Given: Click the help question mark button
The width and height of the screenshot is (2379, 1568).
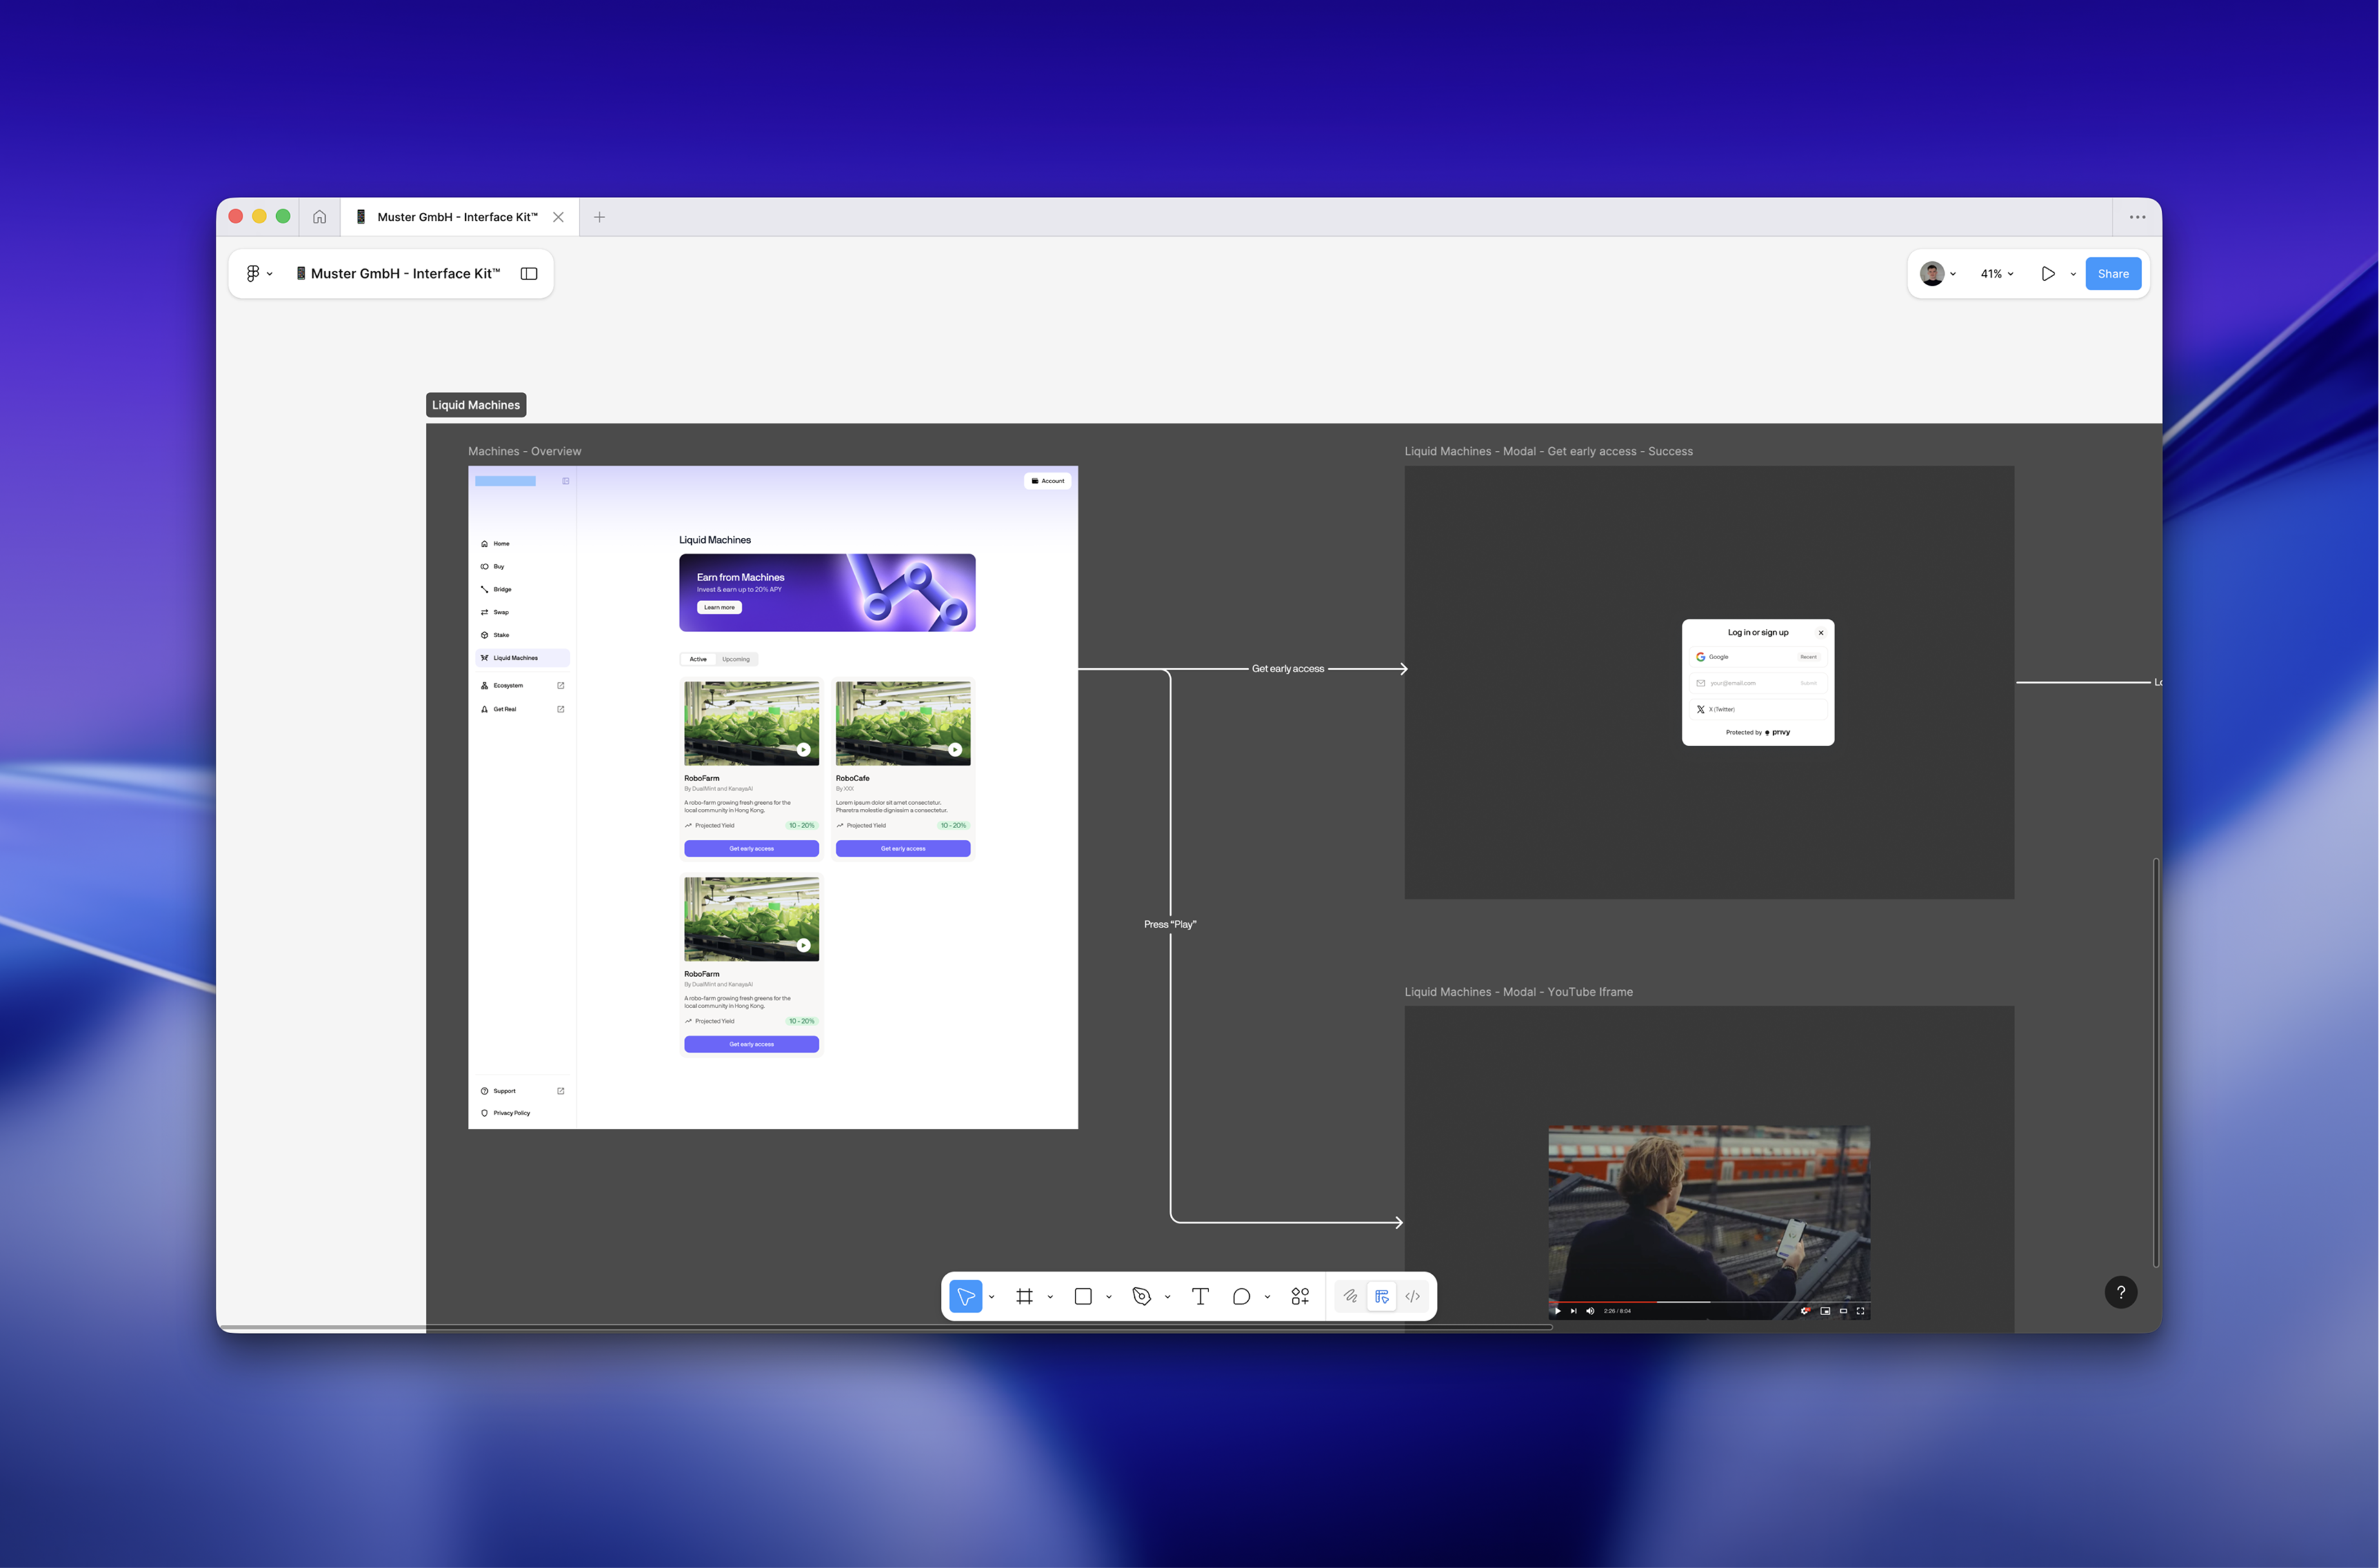Looking at the screenshot, I should point(2120,1292).
